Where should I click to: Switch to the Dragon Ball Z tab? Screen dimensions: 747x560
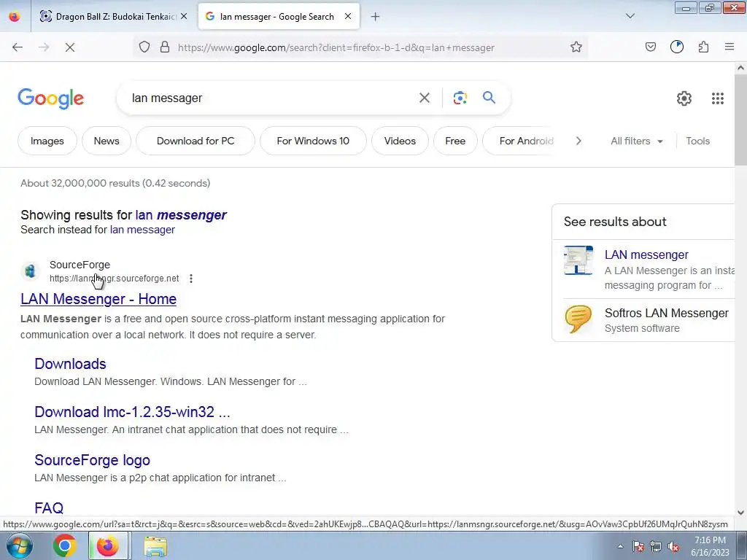click(x=112, y=17)
